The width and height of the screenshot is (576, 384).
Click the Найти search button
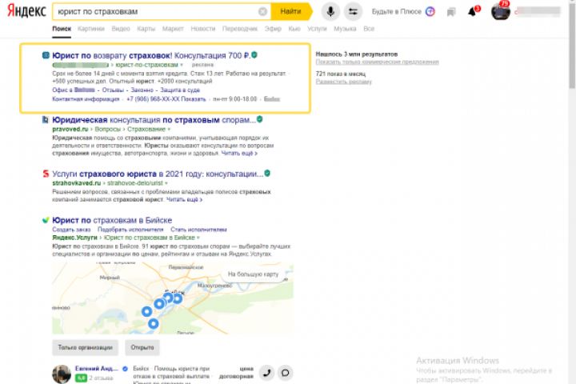[x=291, y=11]
